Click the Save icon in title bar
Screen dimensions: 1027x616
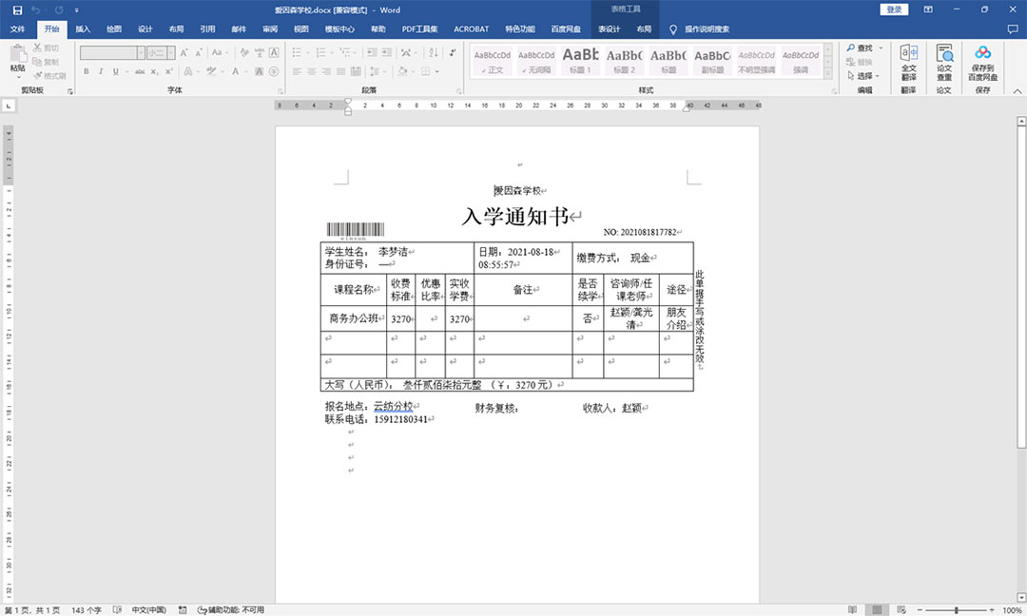(x=17, y=10)
